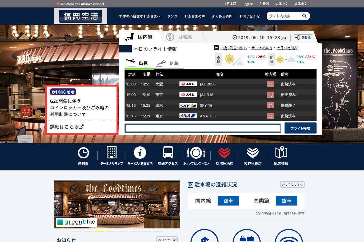The height and width of the screenshot is (242, 364).
Task: Click the external-link icon beside こちら
Action: [x=81, y=127]
